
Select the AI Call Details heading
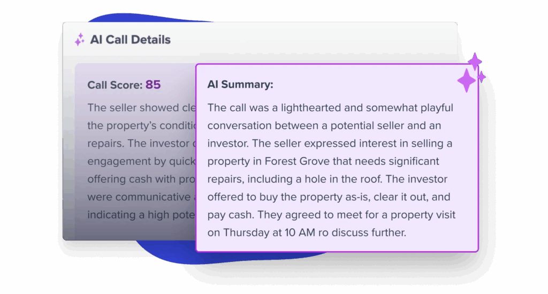(x=130, y=40)
